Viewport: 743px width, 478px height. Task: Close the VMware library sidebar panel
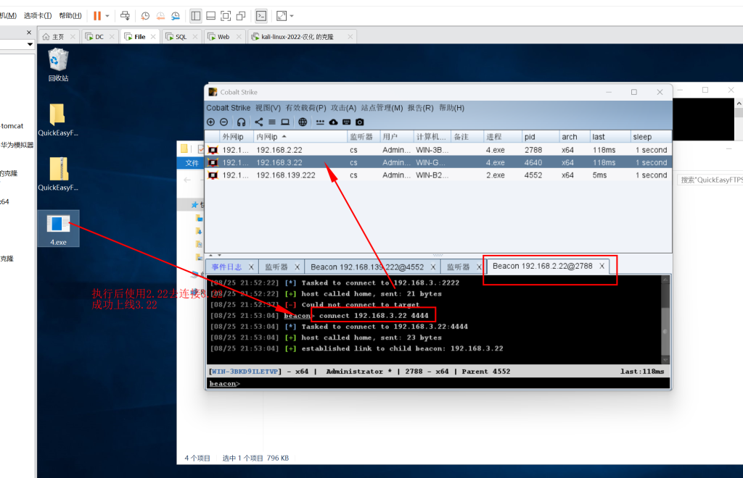(x=29, y=33)
